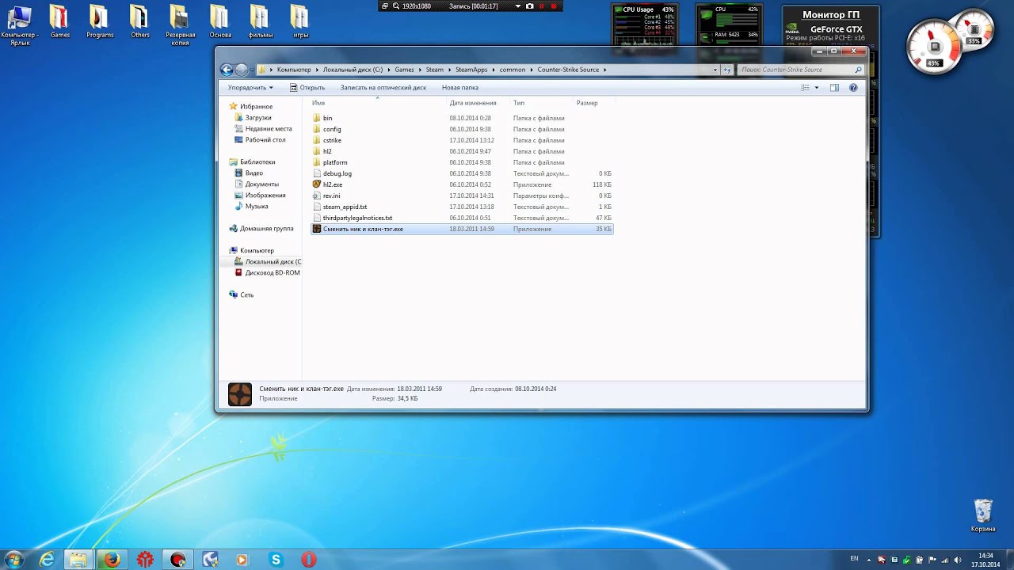The image size is (1014, 570).
Task: Open Избранное in navigation pane
Action: [x=256, y=106]
